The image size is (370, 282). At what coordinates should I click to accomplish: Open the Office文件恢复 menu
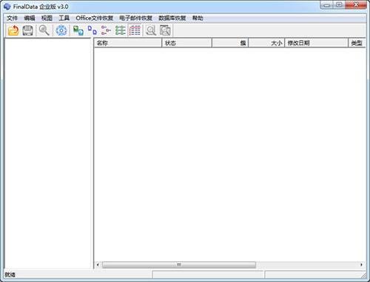coord(95,18)
